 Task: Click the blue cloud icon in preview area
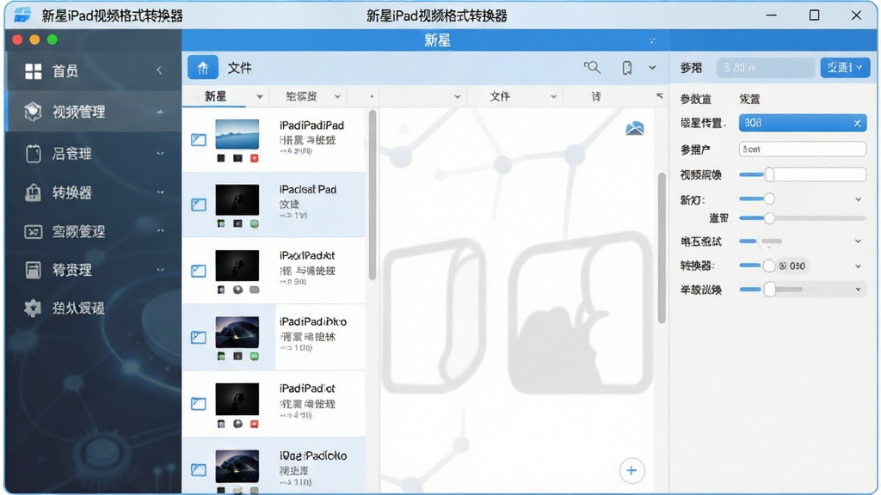[635, 128]
